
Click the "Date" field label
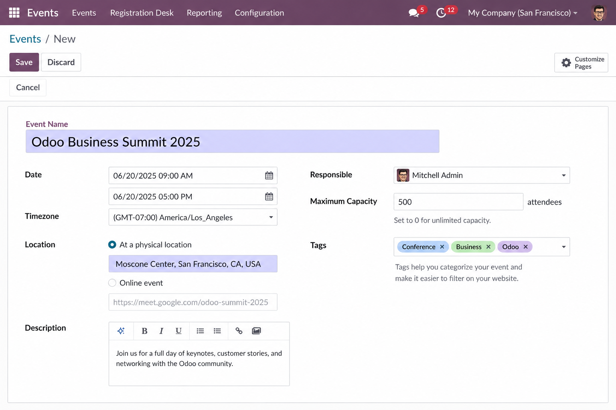coord(33,175)
